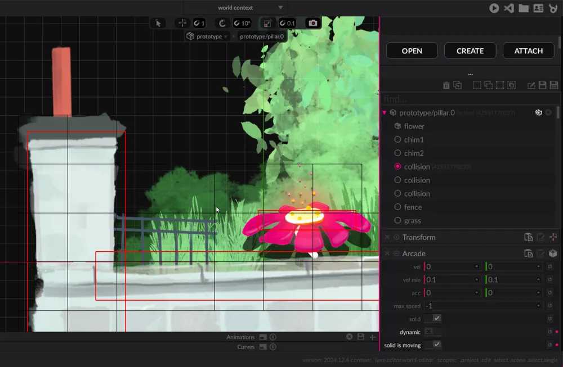
Task: Click the trash delete icon in entity panel
Action: pos(446,85)
